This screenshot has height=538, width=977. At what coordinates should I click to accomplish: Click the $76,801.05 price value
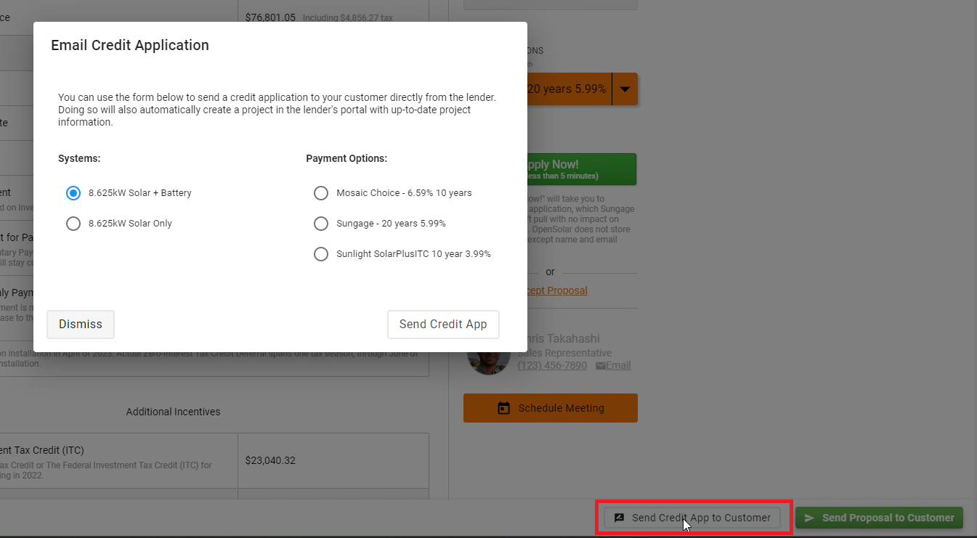pyautogui.click(x=270, y=17)
